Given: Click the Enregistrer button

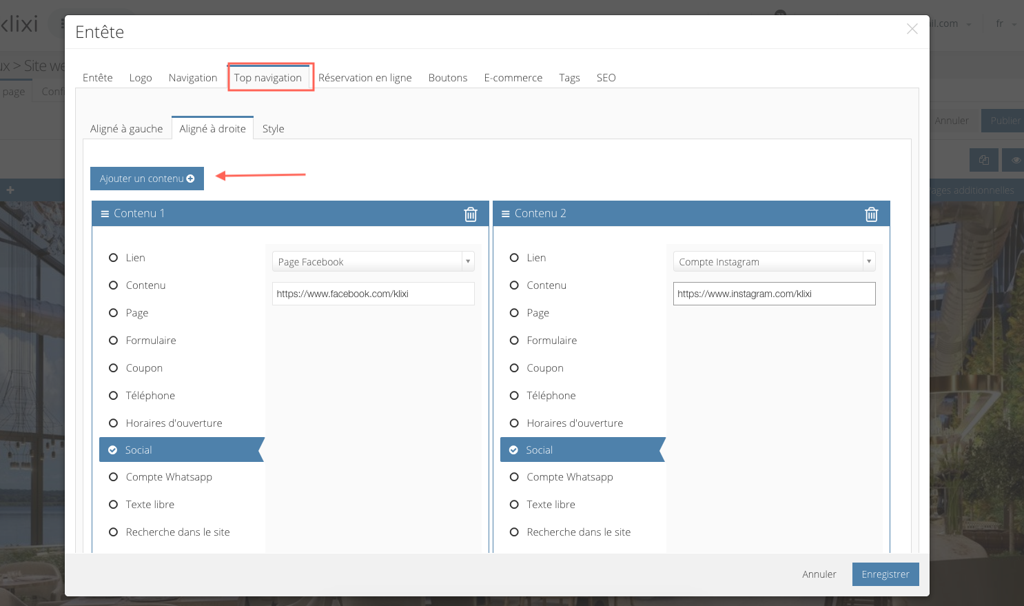Looking at the screenshot, I should point(885,574).
